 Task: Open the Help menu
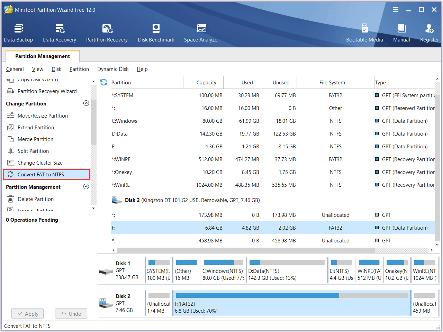click(142, 69)
